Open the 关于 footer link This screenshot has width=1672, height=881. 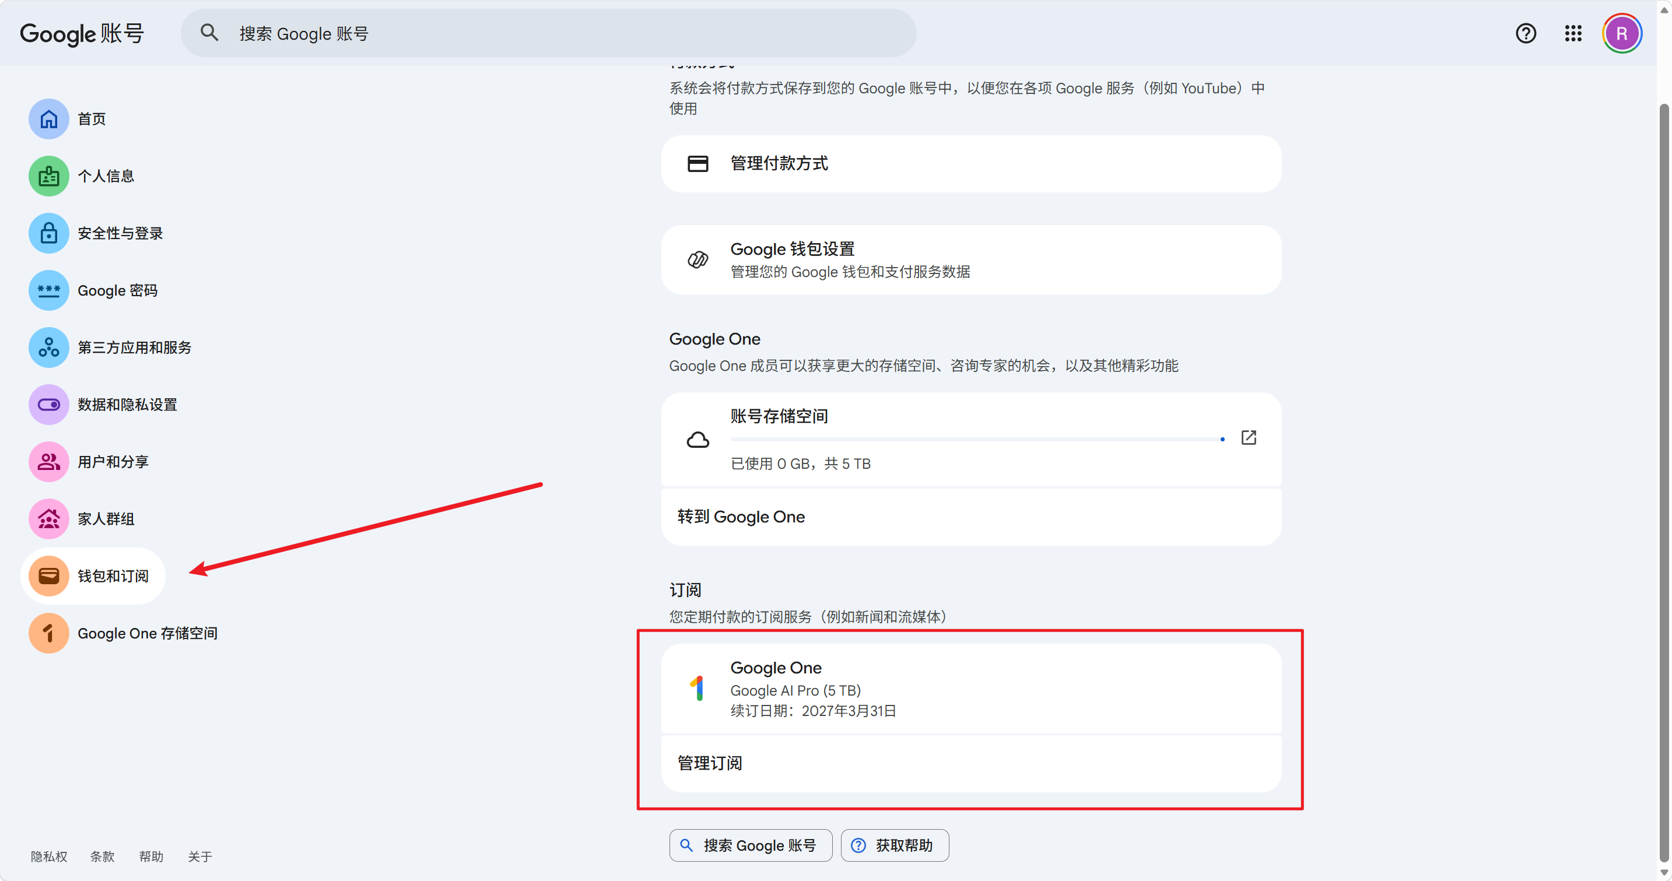click(x=200, y=857)
